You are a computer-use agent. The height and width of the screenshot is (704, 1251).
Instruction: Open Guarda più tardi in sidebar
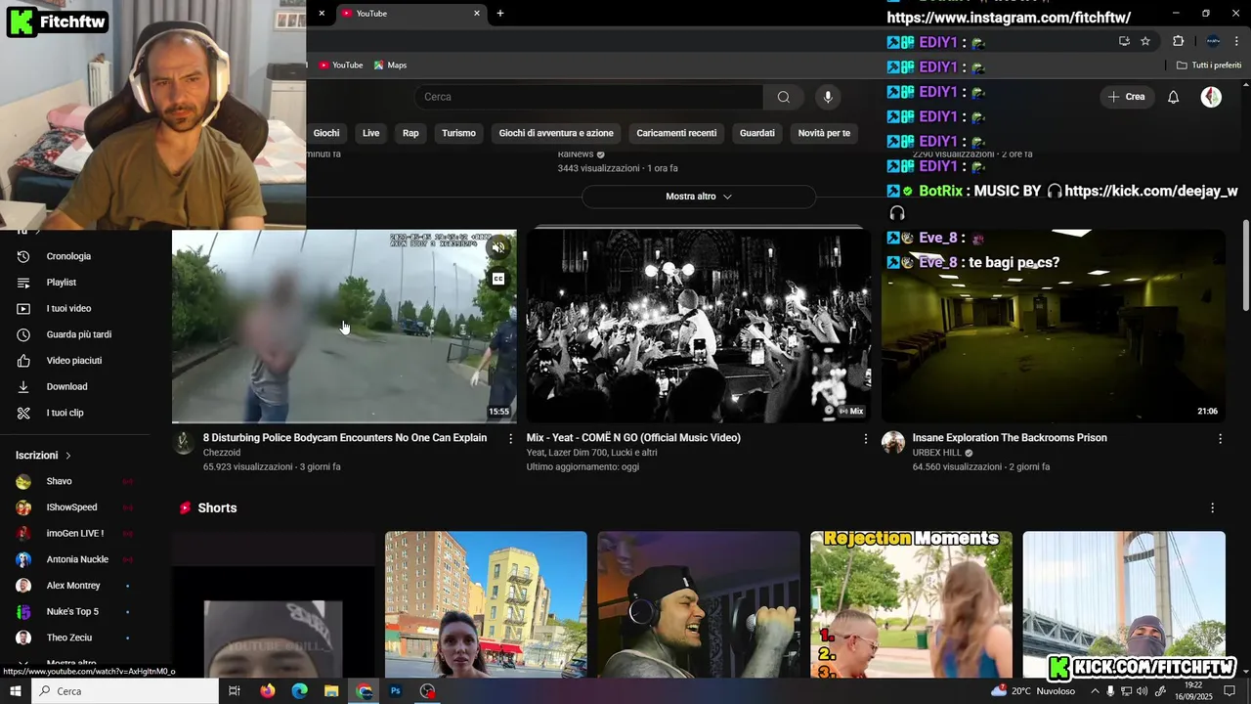tap(78, 334)
